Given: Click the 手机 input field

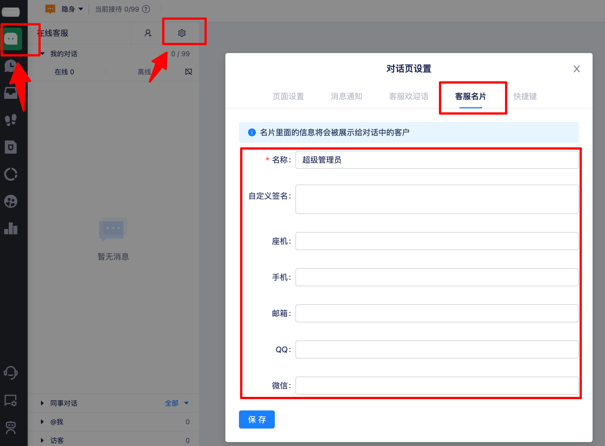Looking at the screenshot, I should point(437,277).
